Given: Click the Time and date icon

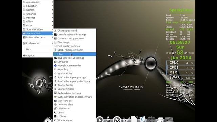Looking at the screenshot, I should click(55, 105).
